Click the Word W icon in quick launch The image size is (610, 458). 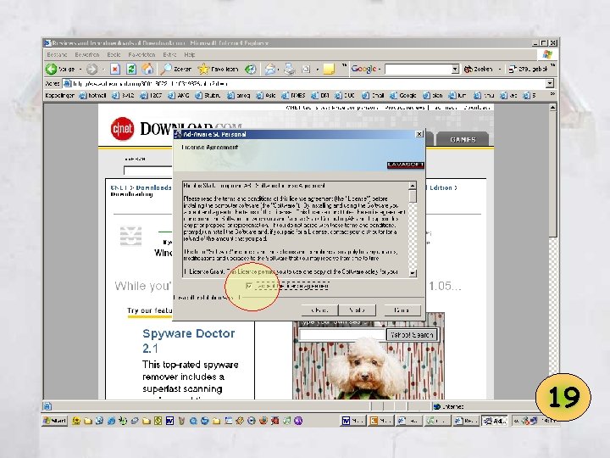[169, 421]
